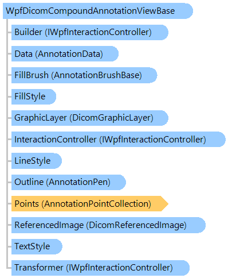Image resolution: width=236 pixels, height=278 pixels.
Task: Click the AnnotationData type name
Action: click(69, 54)
